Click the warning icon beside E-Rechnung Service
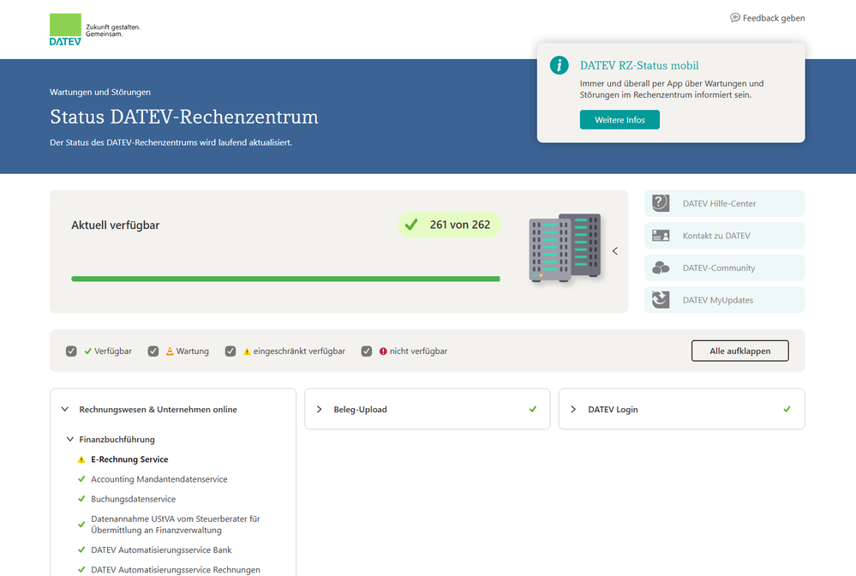Screen dimensions: 856x576 (81, 459)
